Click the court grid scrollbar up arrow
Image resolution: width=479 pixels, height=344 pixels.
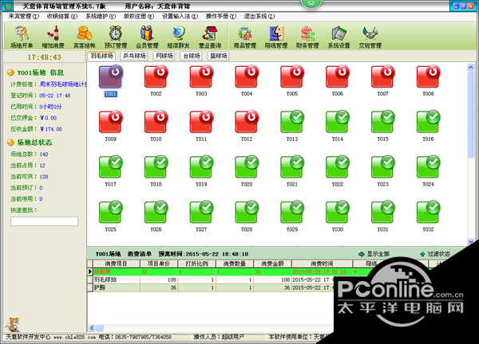click(x=470, y=67)
